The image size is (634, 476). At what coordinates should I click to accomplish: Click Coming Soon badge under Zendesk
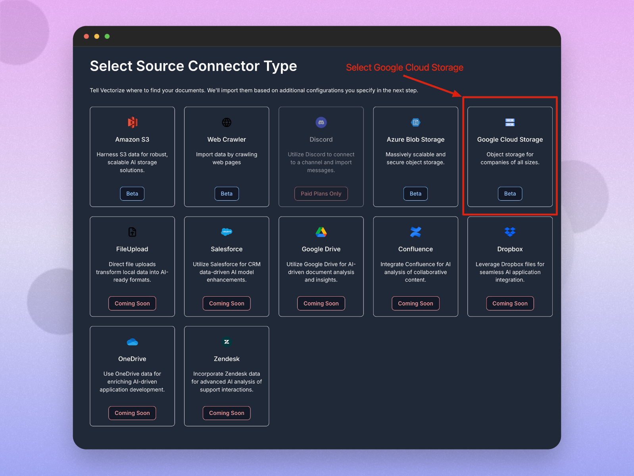227,413
